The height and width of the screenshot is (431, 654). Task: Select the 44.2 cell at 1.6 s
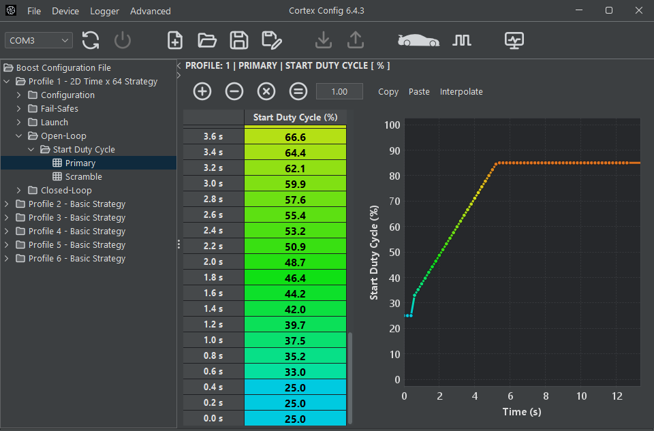pyautogui.click(x=295, y=293)
